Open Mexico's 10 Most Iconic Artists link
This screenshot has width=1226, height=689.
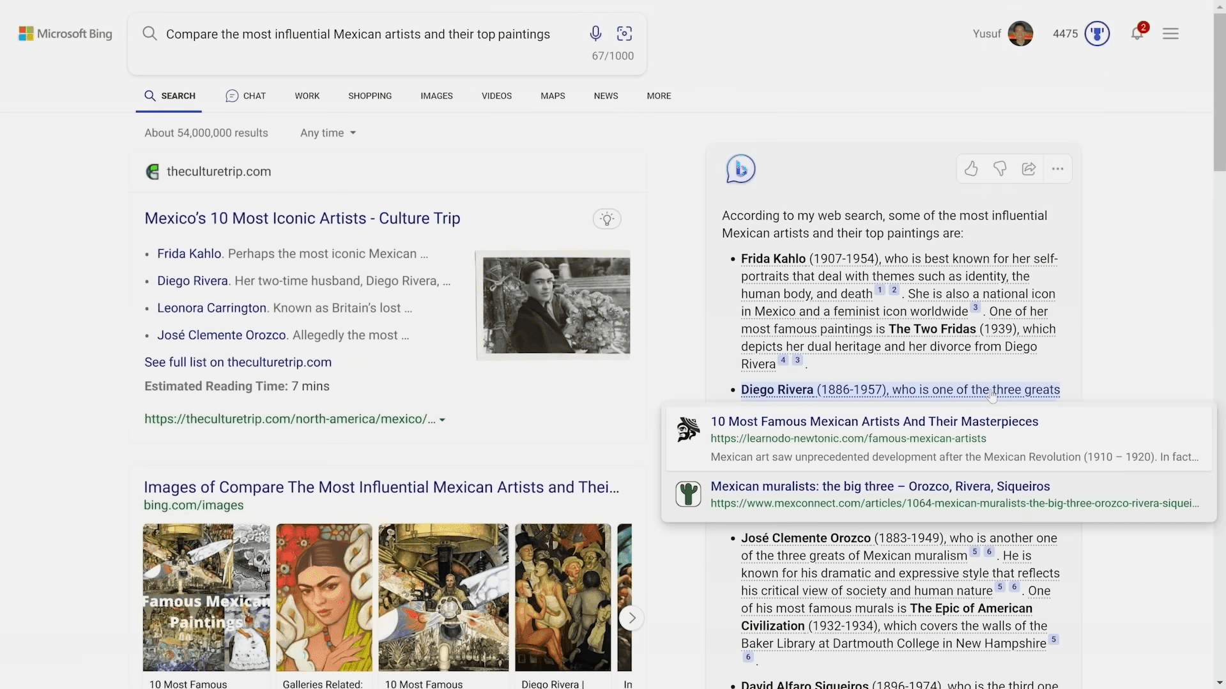click(x=302, y=218)
